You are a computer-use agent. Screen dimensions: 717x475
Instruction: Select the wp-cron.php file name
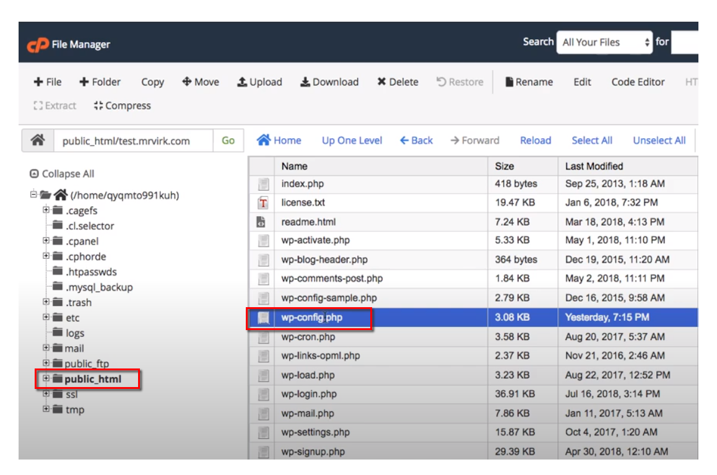click(x=308, y=337)
